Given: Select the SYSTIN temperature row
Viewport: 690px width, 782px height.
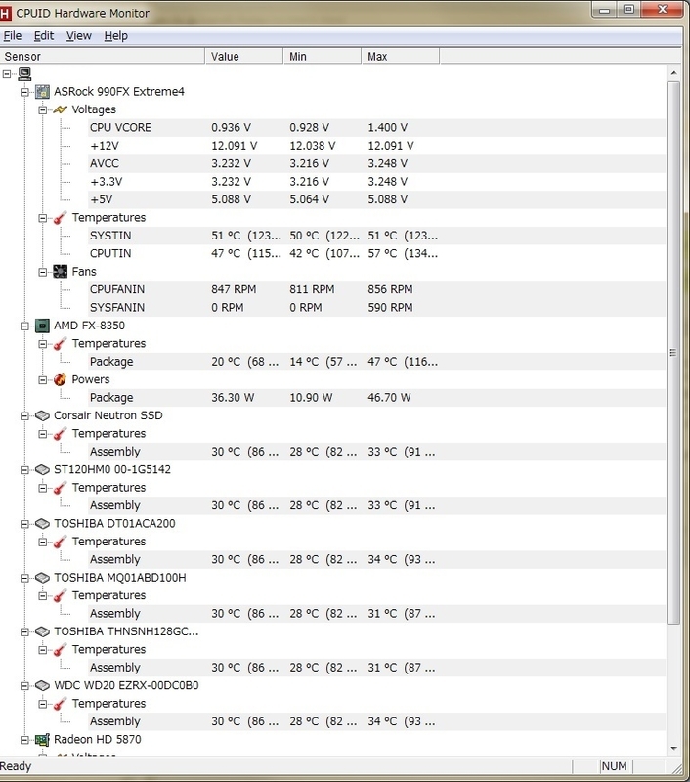Looking at the screenshot, I should click(x=376, y=236).
